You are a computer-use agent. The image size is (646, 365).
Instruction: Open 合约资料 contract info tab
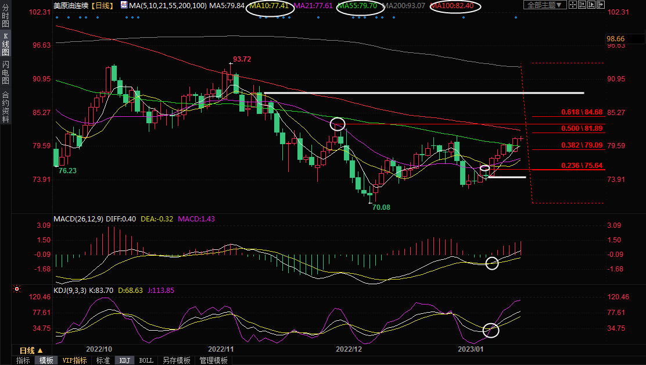tap(5, 107)
